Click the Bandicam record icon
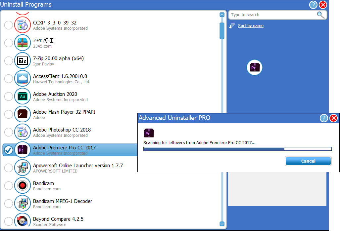The width and height of the screenshot is (340, 231). click(22, 185)
